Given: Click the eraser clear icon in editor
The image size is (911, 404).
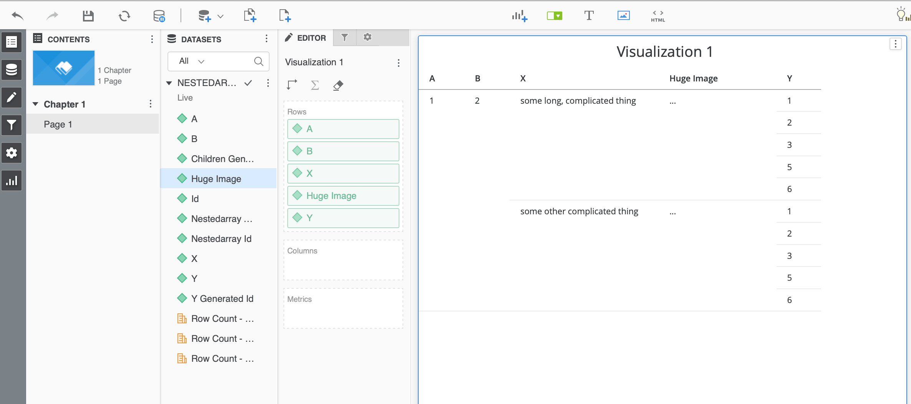Looking at the screenshot, I should point(338,85).
